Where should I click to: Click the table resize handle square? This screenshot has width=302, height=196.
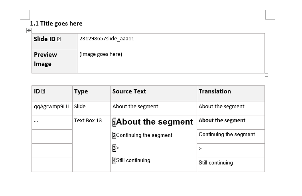266,75
